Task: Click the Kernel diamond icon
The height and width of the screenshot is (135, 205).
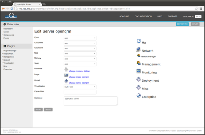Action: pos(66,81)
